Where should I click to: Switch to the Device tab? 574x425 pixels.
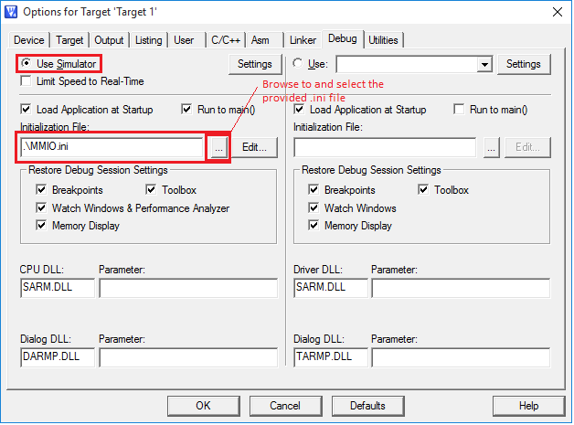coord(29,40)
